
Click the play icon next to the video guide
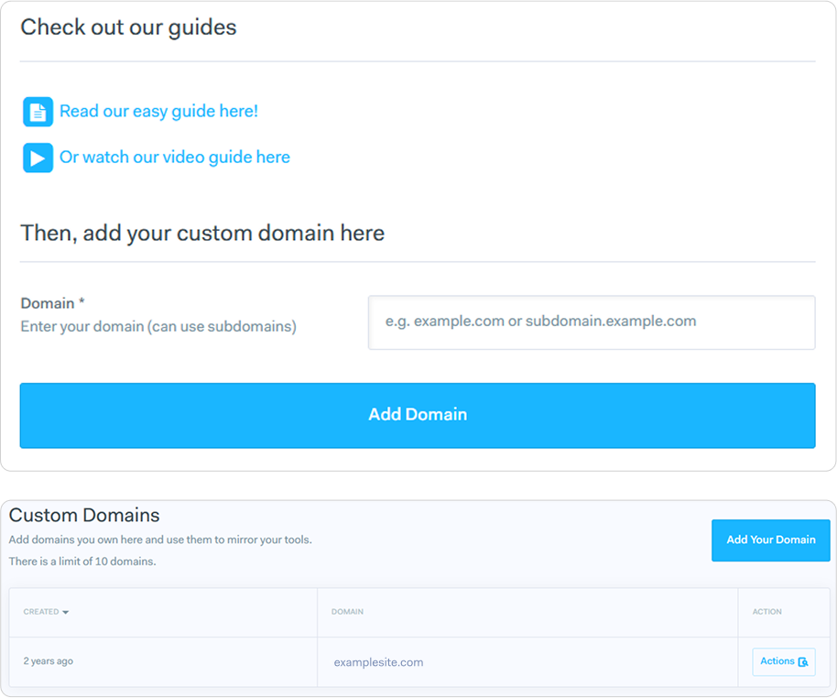(x=38, y=157)
